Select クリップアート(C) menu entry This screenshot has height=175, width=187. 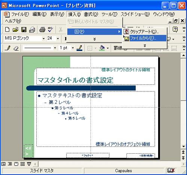tap(145, 31)
